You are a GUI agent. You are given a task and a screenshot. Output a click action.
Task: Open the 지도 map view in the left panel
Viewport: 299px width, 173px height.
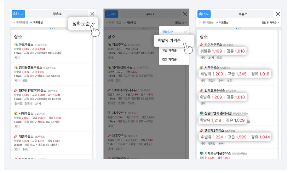18,14
